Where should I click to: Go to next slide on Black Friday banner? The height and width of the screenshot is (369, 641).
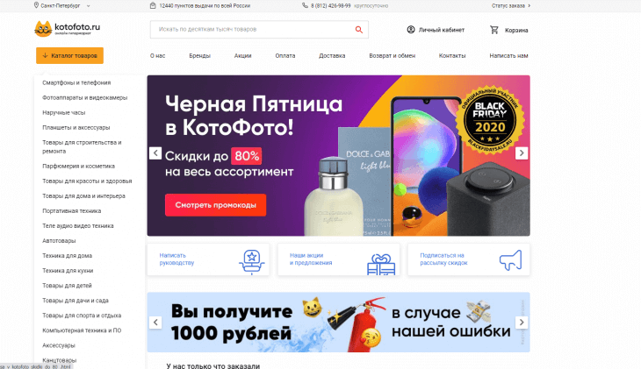[x=522, y=153]
